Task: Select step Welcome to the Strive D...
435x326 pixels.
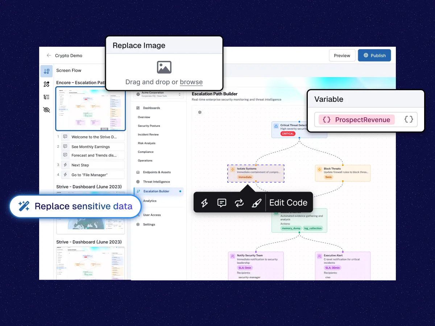Action: coord(93,137)
